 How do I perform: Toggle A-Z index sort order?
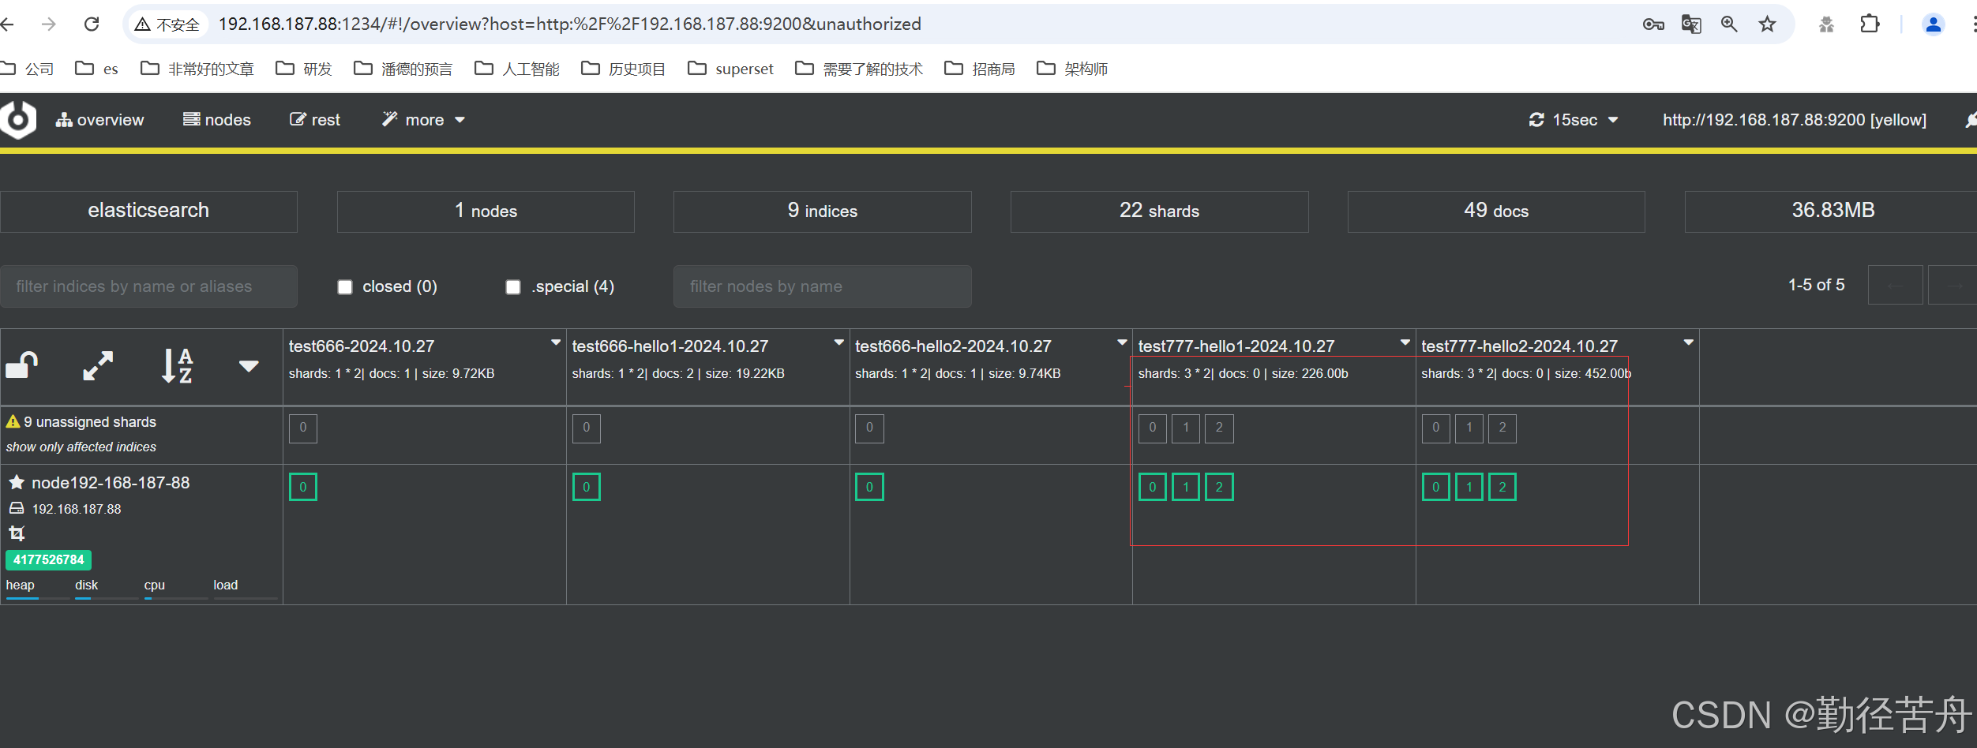(177, 365)
